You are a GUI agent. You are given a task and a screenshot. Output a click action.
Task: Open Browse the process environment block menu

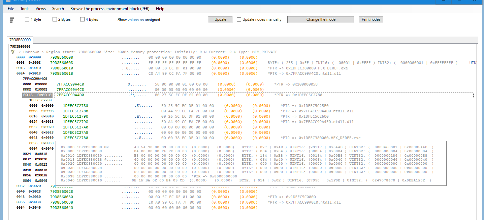pos(110,9)
